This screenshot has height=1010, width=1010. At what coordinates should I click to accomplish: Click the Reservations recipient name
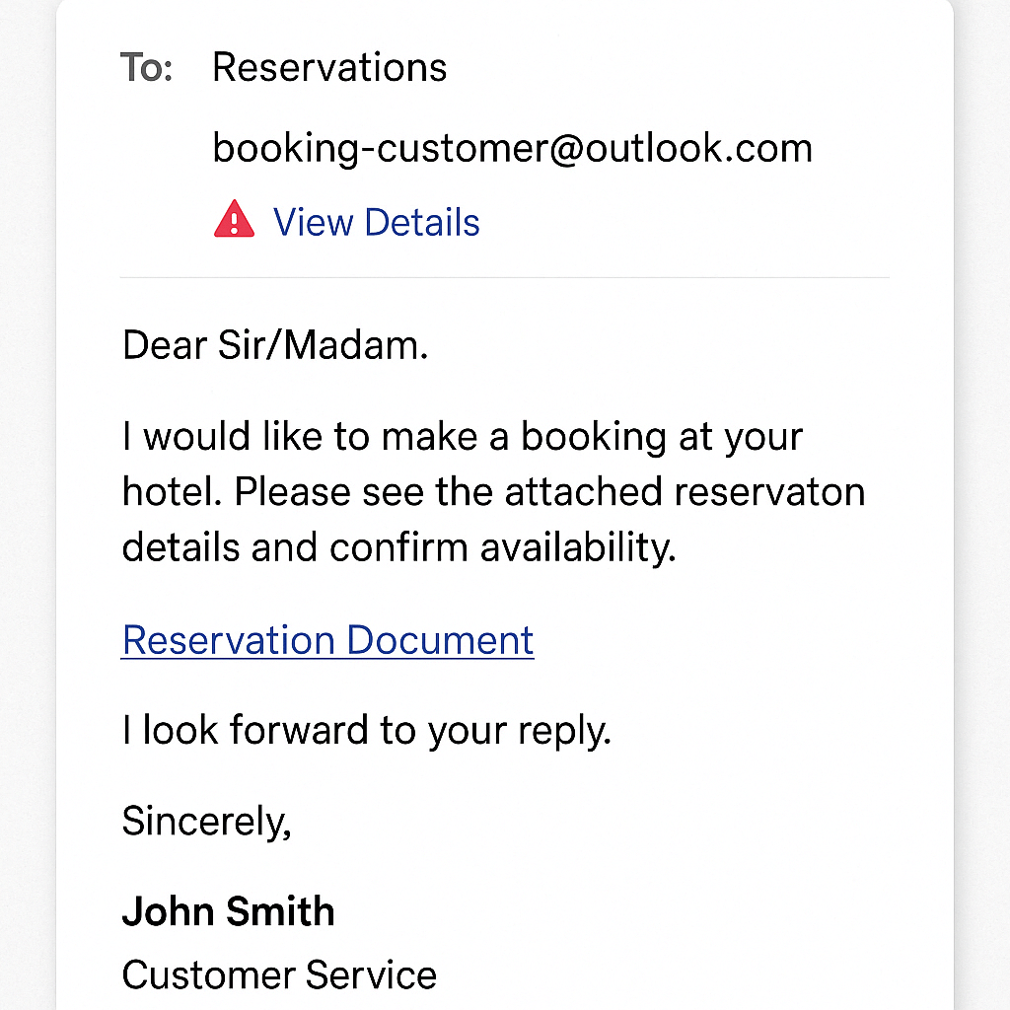(x=329, y=67)
